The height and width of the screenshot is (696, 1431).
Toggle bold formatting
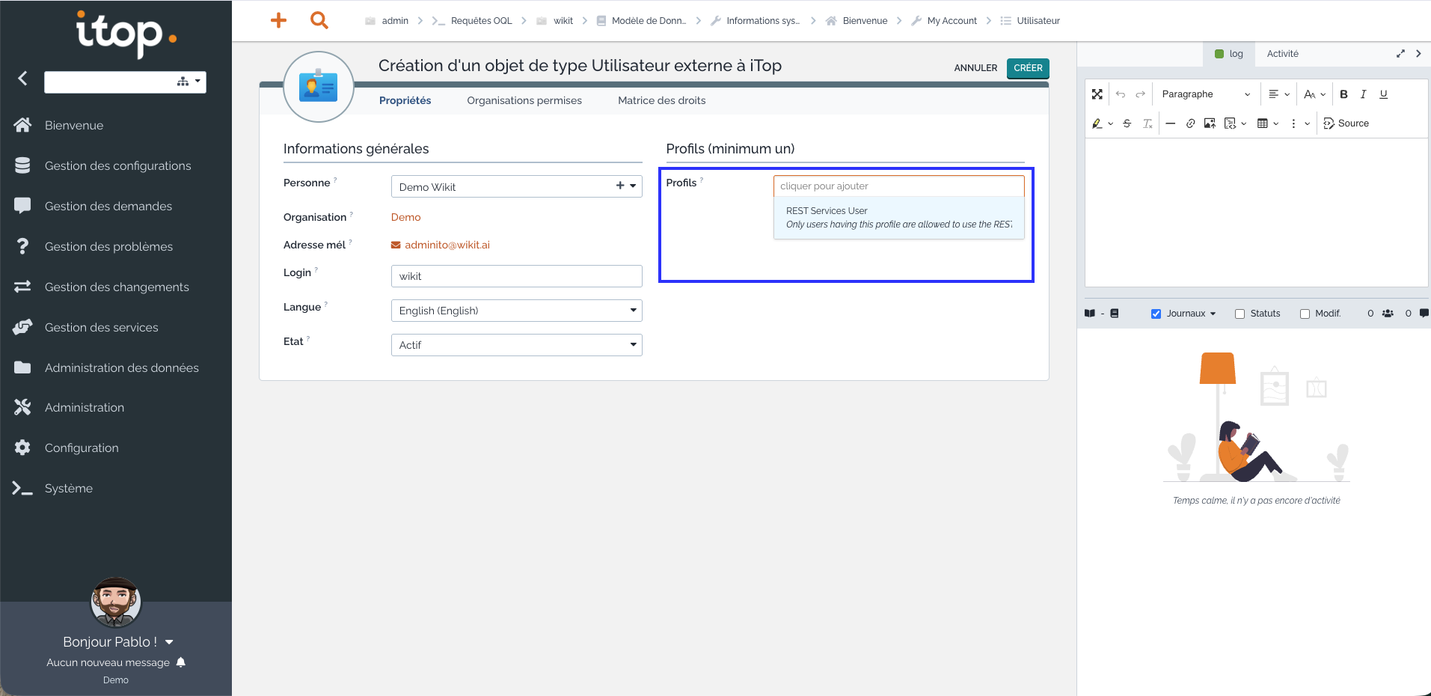click(x=1343, y=94)
